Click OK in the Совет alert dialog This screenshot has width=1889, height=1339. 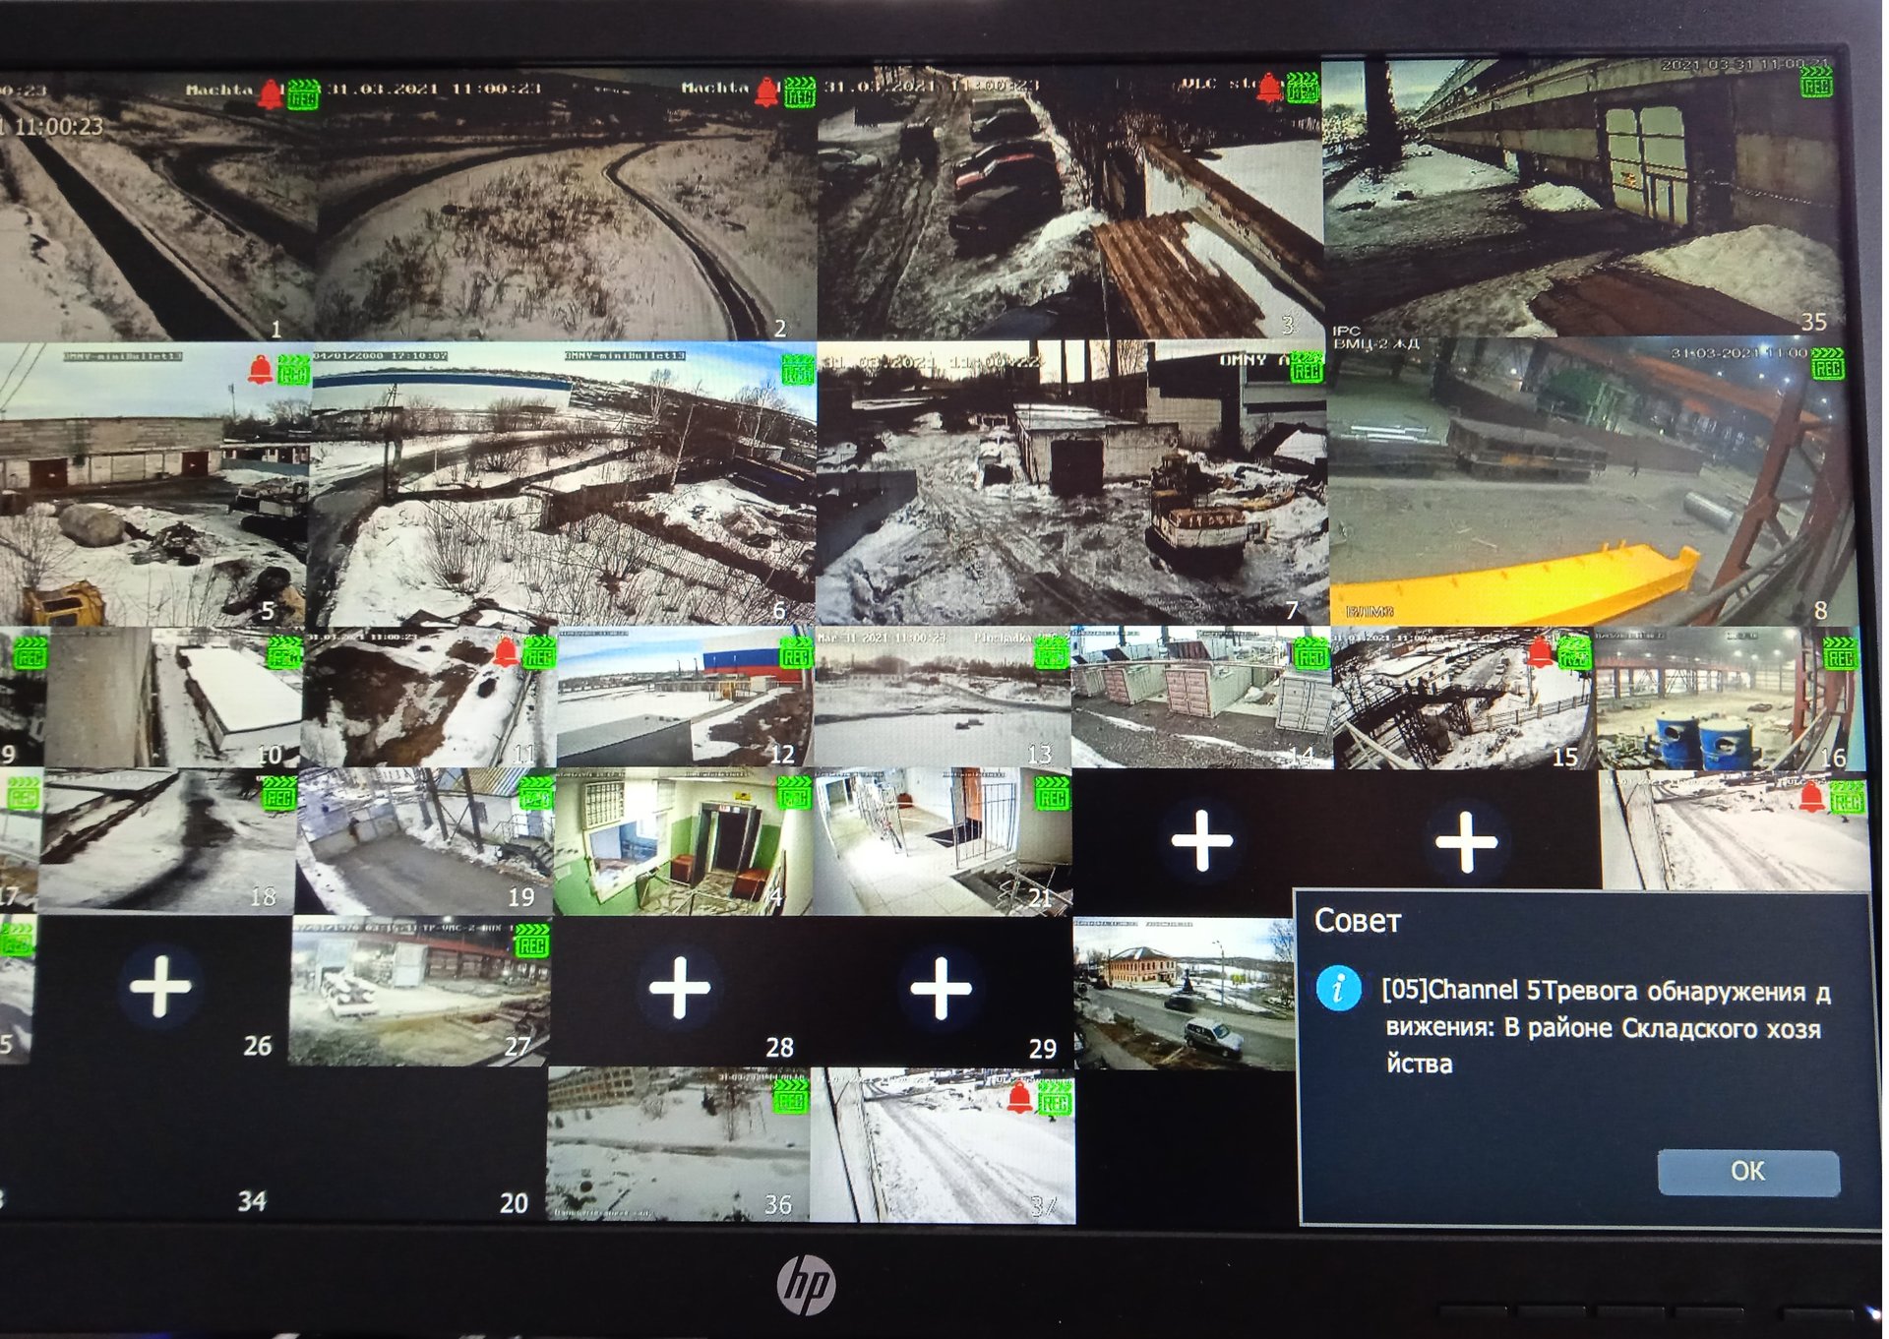point(1747,1172)
